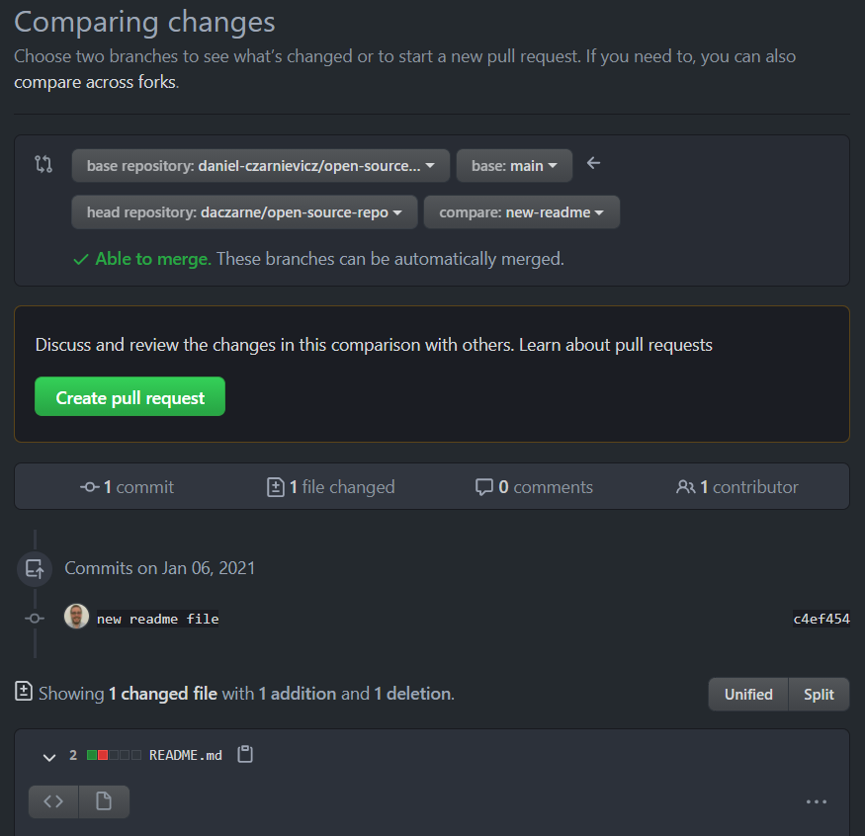Click the compare branches swap icon

43,164
